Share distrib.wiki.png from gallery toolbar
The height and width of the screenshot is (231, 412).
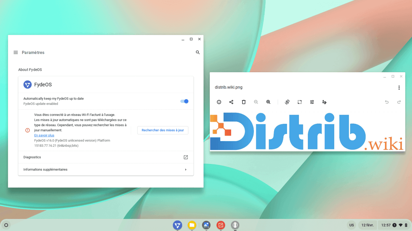(231, 102)
